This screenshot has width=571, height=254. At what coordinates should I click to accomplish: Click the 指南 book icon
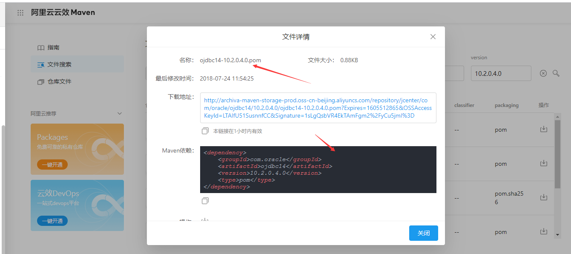(x=41, y=48)
